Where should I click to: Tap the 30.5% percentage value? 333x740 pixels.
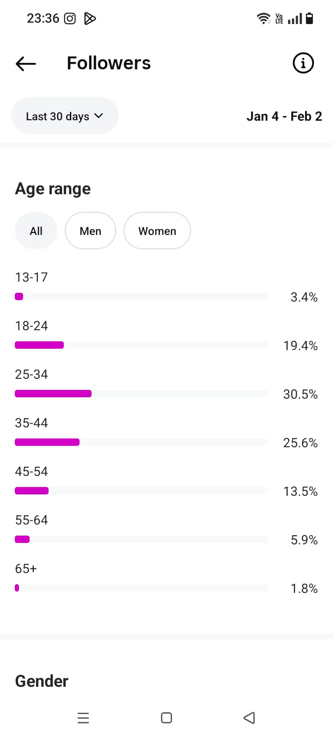point(300,395)
